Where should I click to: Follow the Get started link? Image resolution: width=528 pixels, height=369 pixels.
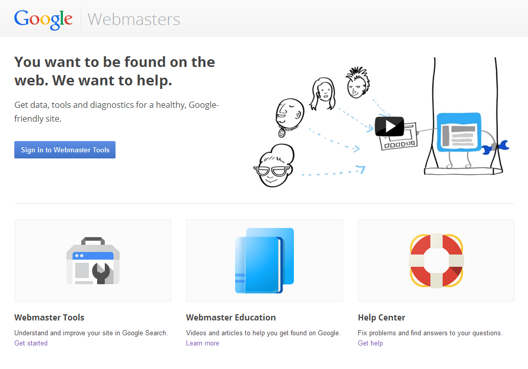31,343
